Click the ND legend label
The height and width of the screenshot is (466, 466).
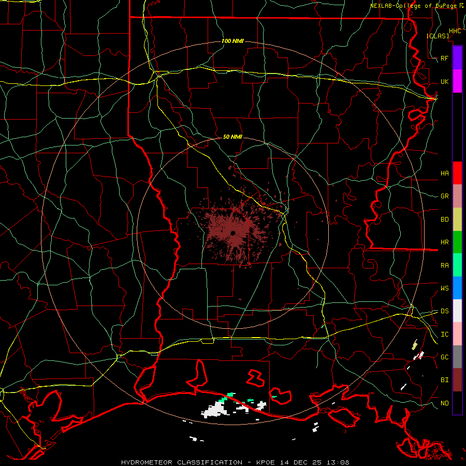pos(444,403)
